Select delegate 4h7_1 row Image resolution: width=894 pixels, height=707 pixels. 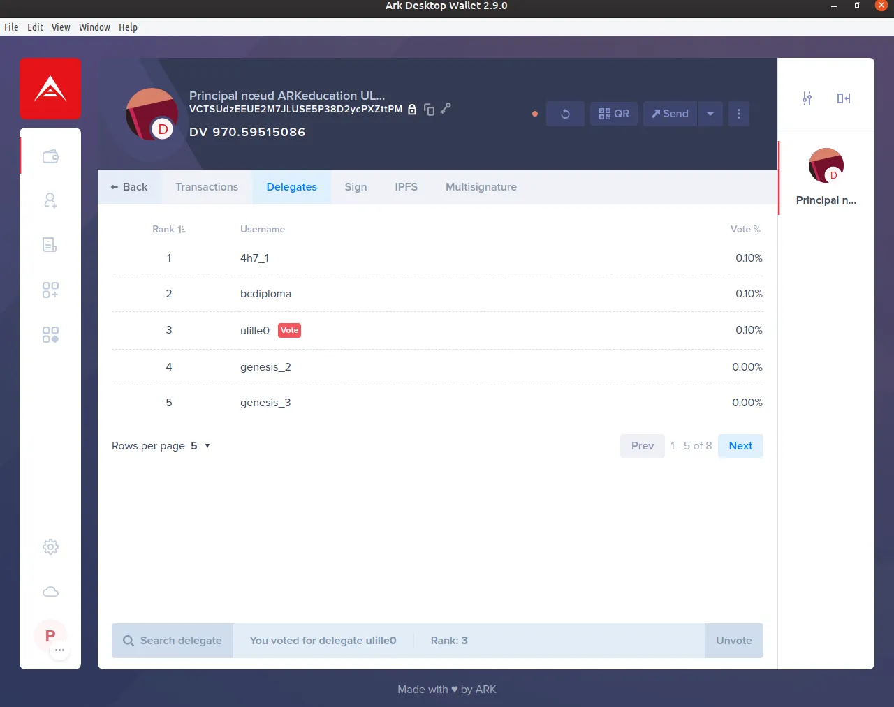437,258
